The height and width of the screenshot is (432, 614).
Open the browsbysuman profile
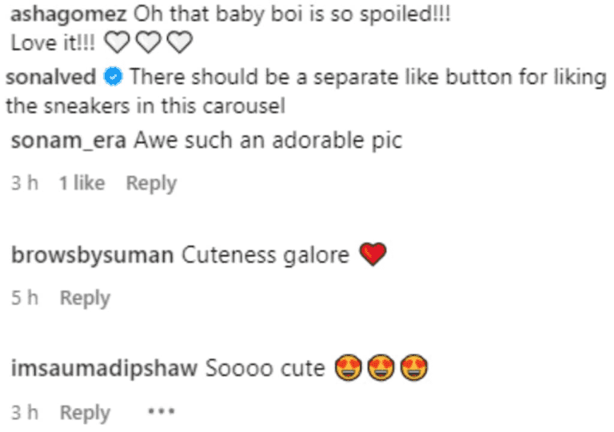point(93,255)
